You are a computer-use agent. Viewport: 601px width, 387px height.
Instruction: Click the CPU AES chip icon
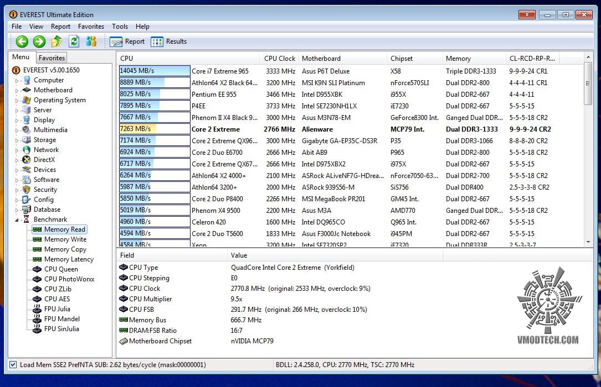[37, 299]
